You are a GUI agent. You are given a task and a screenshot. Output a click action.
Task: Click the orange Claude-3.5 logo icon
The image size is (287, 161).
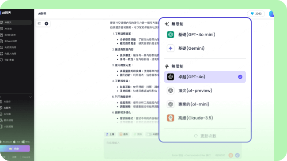[170, 118]
